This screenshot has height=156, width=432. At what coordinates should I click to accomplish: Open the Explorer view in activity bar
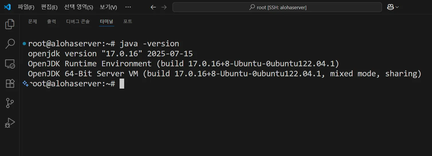coord(10,24)
